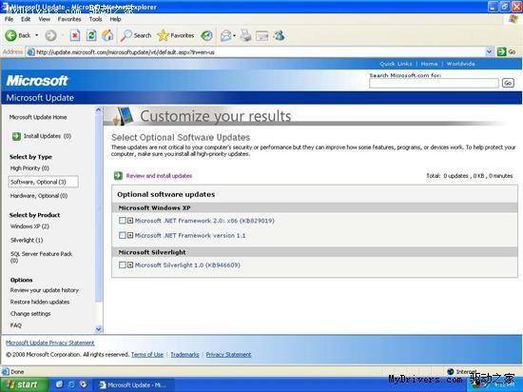The width and height of the screenshot is (523, 392).
Task: Open the History toolbar icon
Action: point(206,35)
